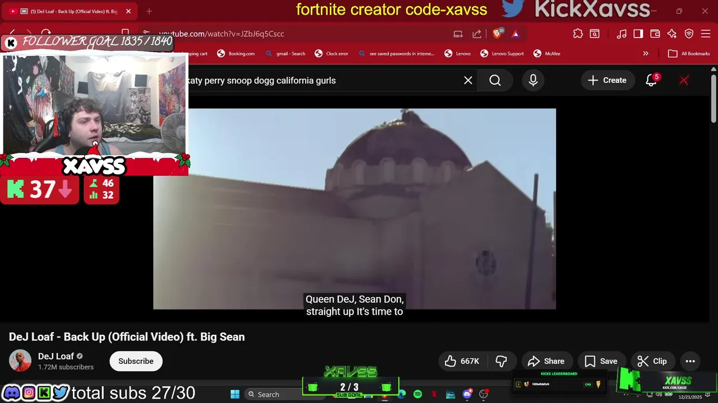Open Microsoft Edge from the taskbar
The image size is (718, 403).
(x=402, y=395)
